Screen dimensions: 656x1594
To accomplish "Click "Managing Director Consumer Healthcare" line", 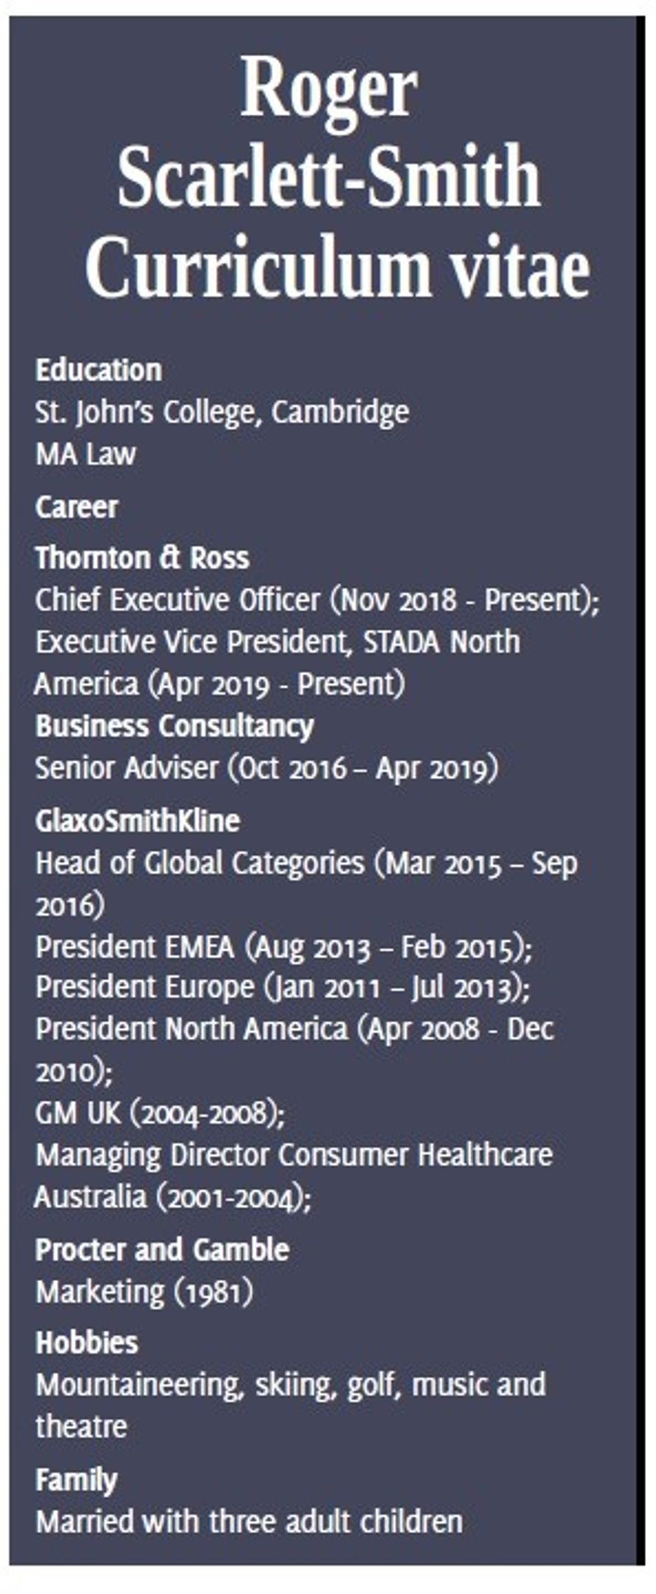I will pyautogui.click(x=294, y=1154).
